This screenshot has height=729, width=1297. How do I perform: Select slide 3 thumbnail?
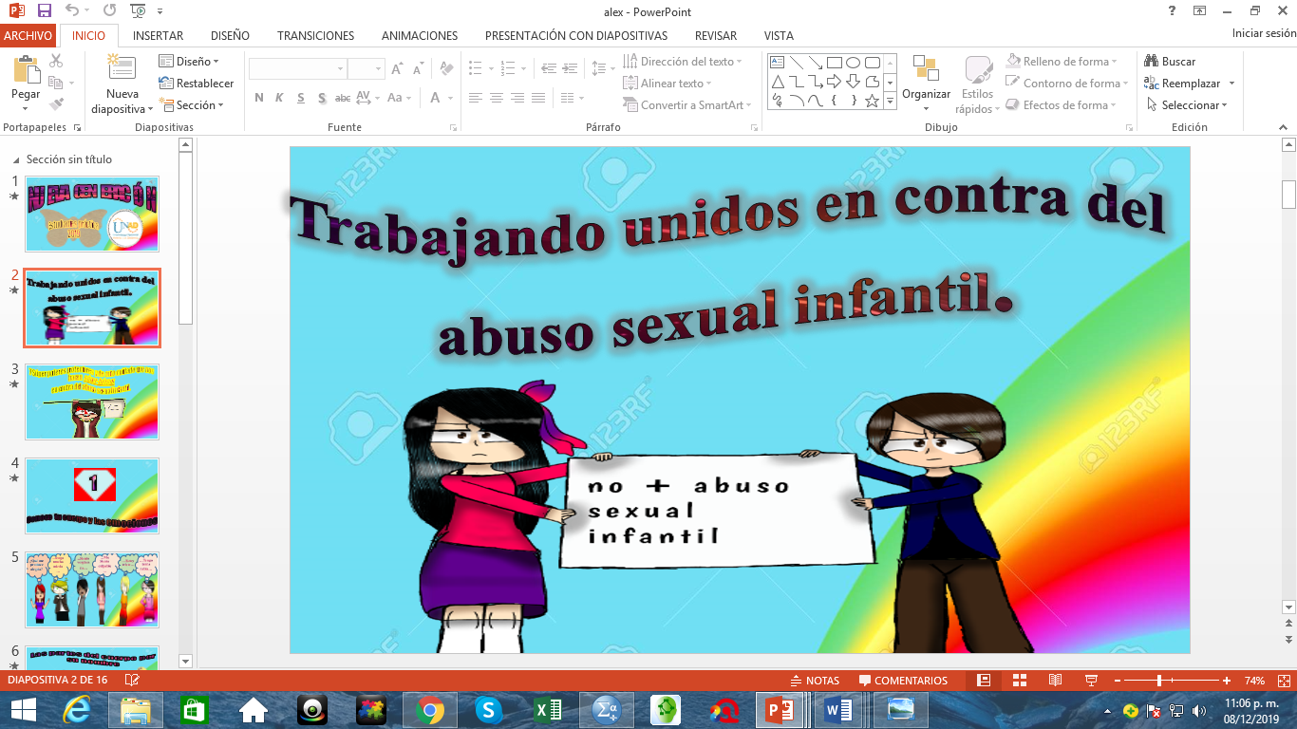92,402
